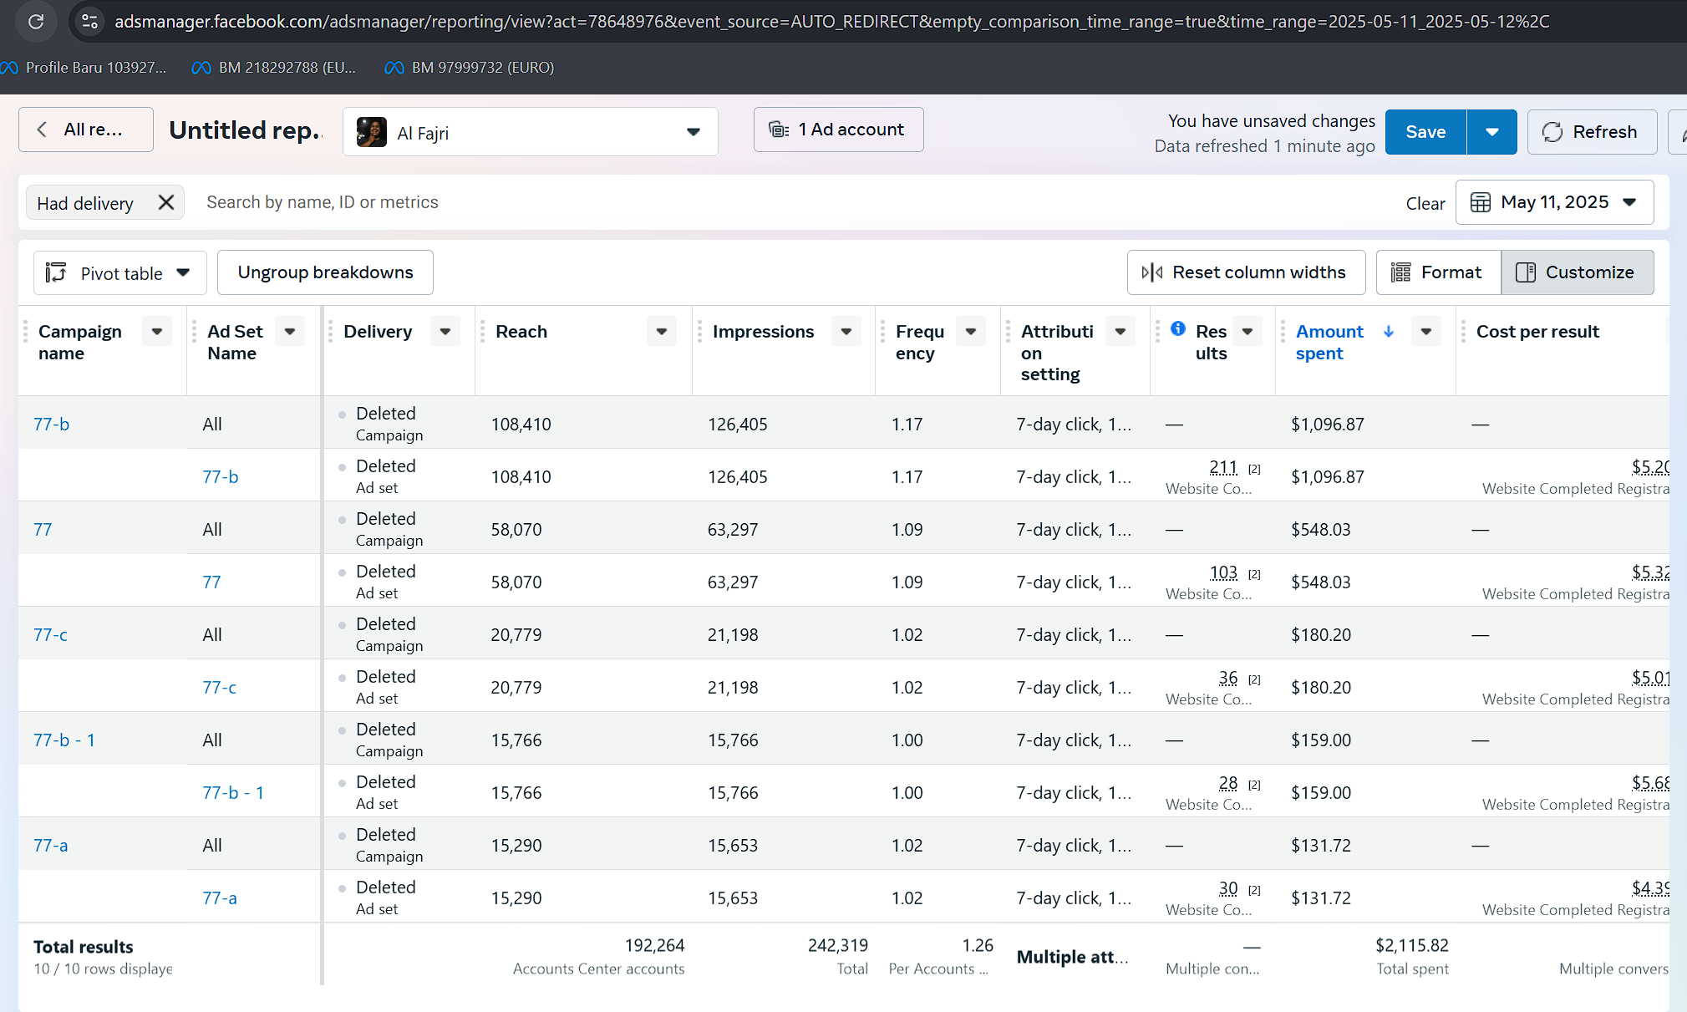The width and height of the screenshot is (1687, 1012).
Task: Open the Pivot table dropdown
Action: [119, 273]
